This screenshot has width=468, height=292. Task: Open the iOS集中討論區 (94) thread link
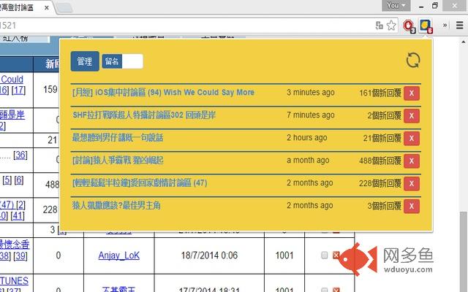(163, 93)
